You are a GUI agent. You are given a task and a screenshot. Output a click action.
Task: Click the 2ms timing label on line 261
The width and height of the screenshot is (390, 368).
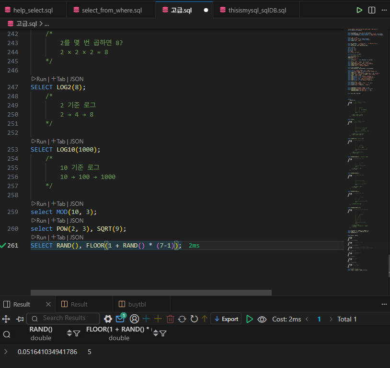coord(194,246)
